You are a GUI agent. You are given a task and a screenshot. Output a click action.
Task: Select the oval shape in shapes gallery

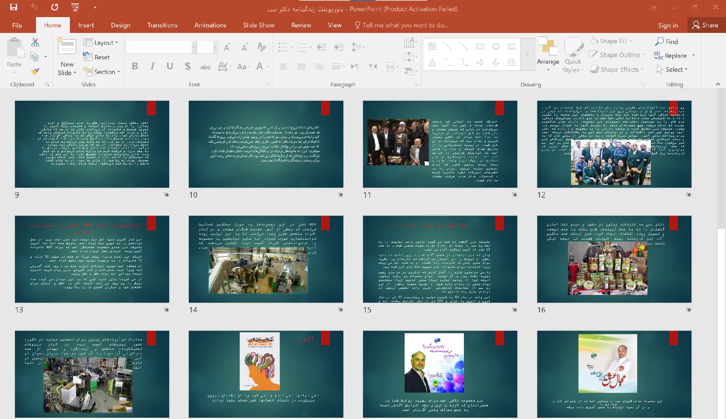coord(496,47)
